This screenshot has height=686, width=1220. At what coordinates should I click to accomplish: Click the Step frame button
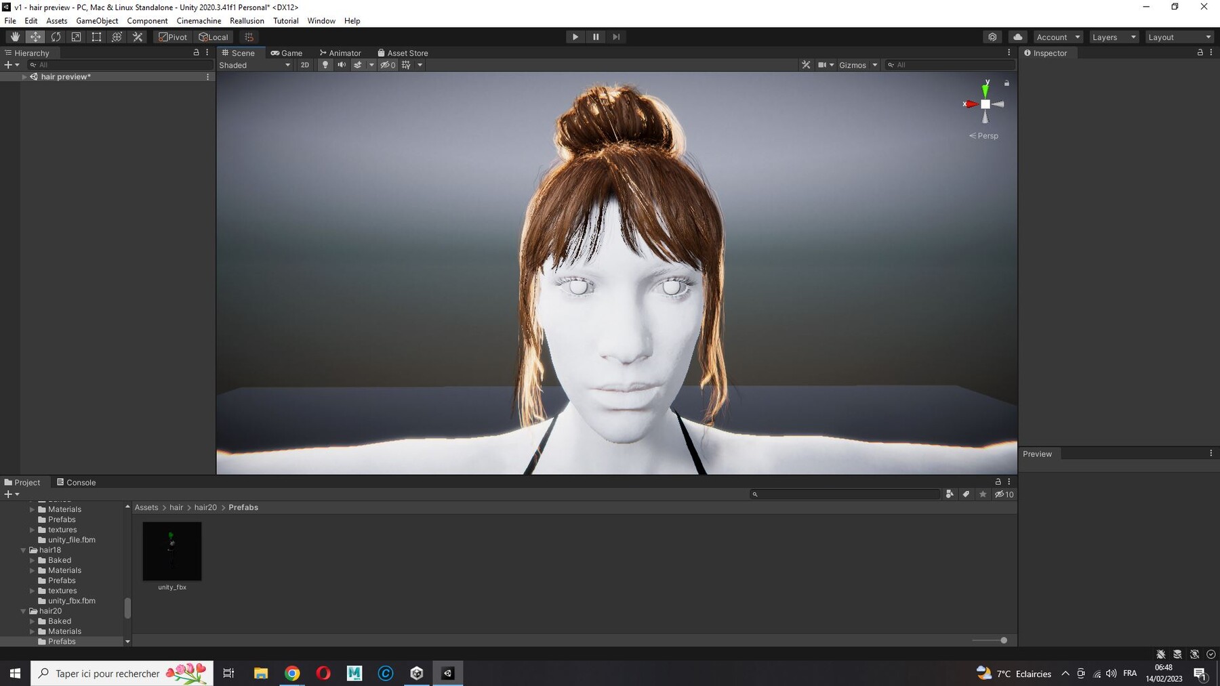tap(616, 37)
